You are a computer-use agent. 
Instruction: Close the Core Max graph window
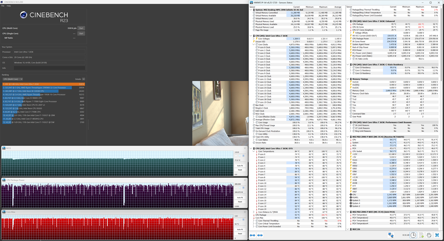245,212
